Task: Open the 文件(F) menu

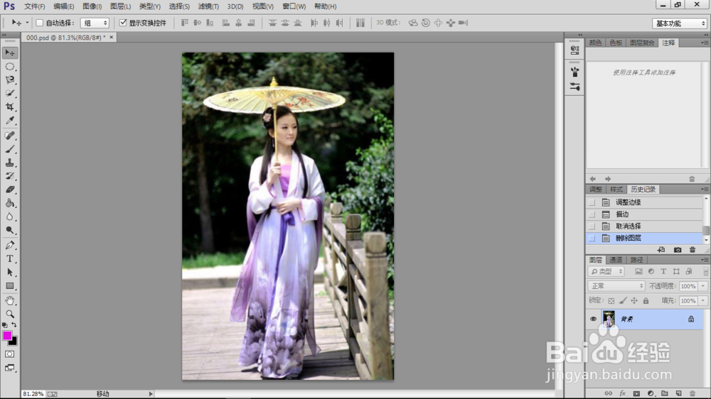Action: (34, 6)
